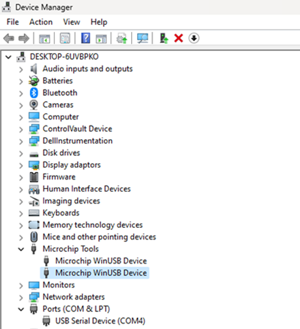Click the red X Uninstall device icon

(179, 39)
